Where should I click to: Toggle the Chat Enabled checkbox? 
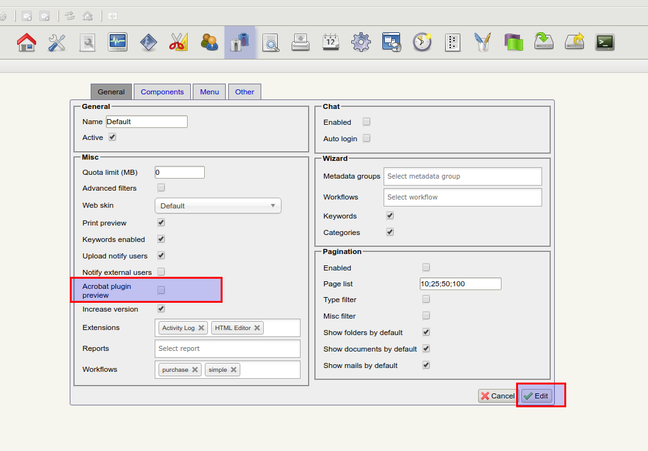pyautogui.click(x=366, y=122)
